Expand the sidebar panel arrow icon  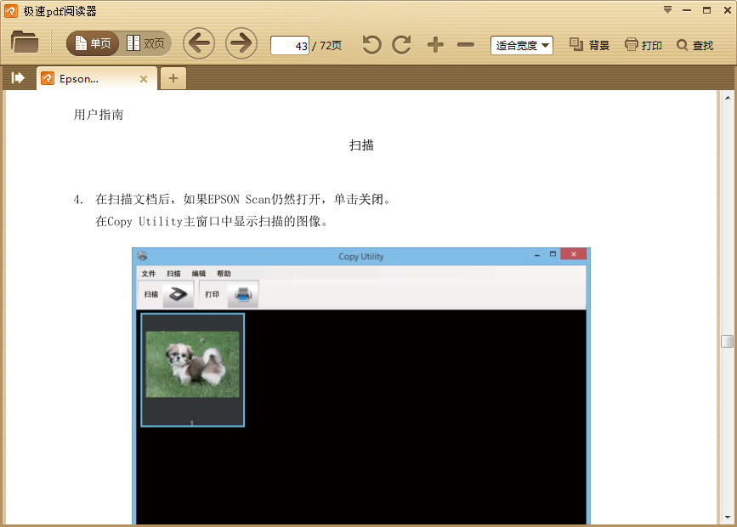(x=17, y=77)
